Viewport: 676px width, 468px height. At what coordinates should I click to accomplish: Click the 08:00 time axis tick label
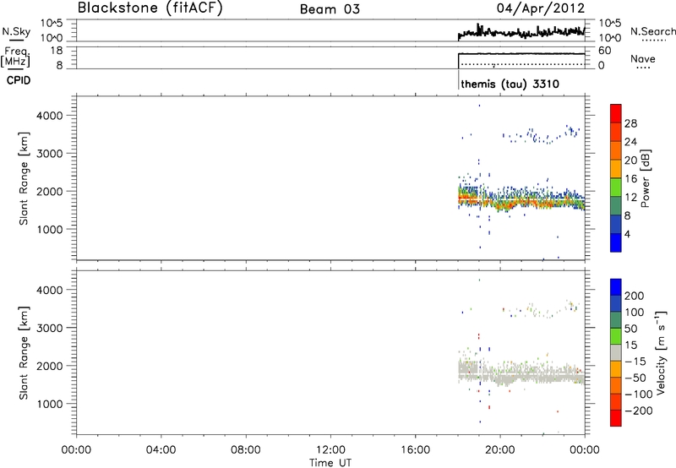(x=245, y=450)
